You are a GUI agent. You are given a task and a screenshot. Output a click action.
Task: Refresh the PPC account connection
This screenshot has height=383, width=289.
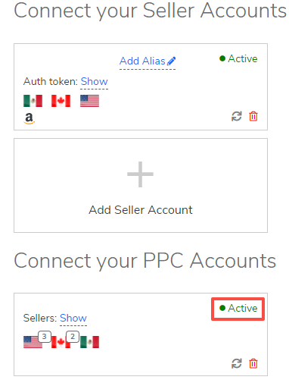pos(237,363)
